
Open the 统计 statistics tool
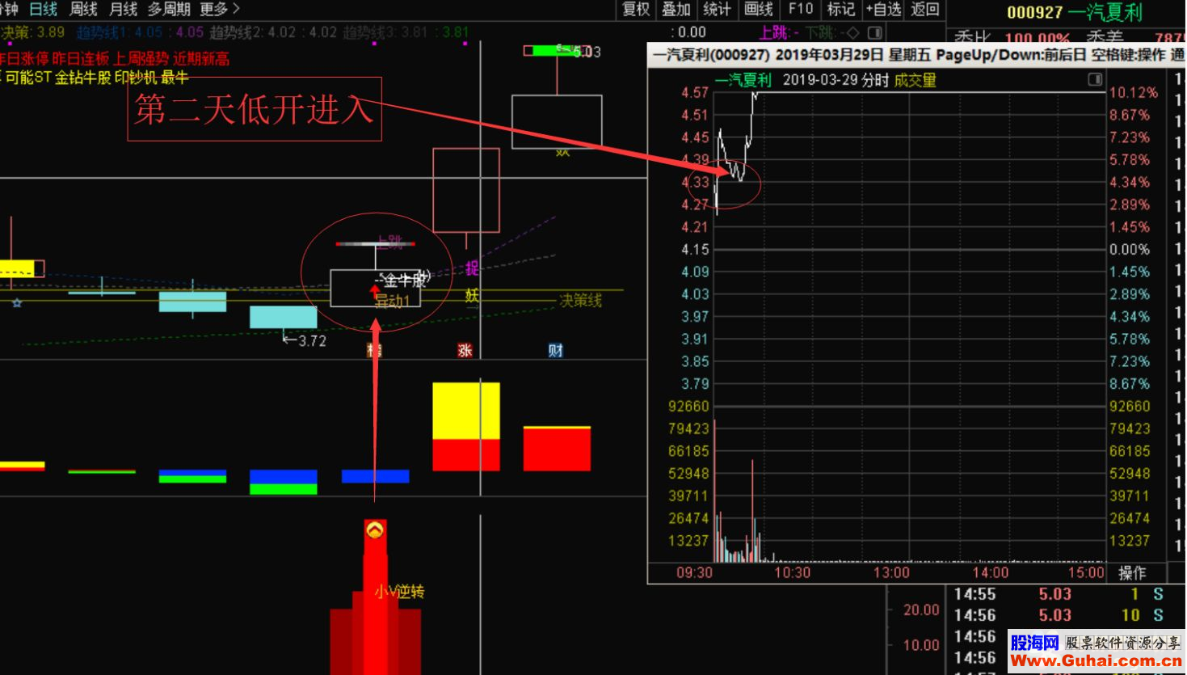click(x=717, y=9)
